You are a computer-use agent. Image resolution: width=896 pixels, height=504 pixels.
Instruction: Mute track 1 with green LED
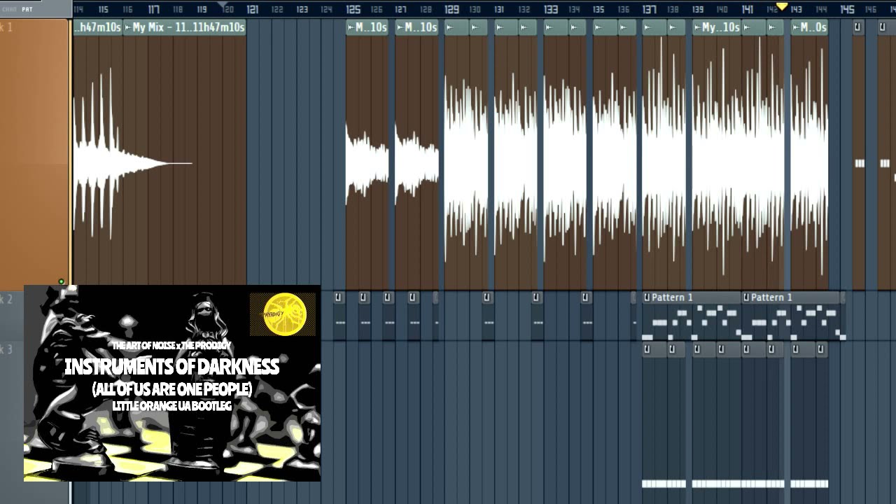click(x=62, y=281)
